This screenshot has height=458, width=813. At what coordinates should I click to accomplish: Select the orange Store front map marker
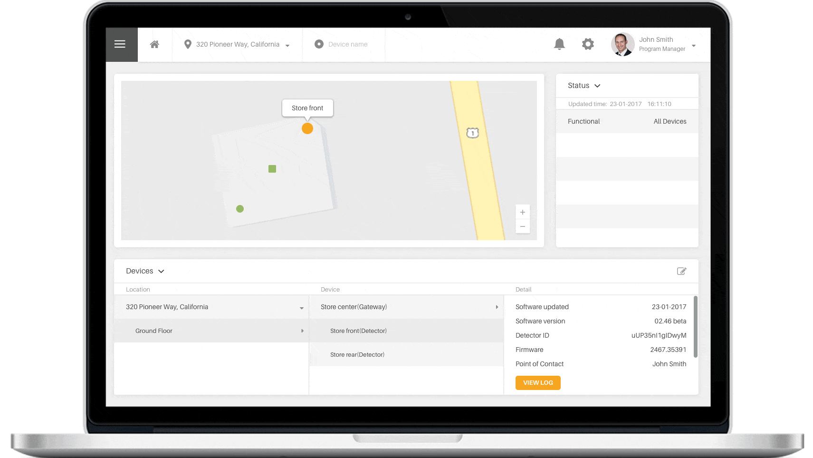click(x=307, y=128)
